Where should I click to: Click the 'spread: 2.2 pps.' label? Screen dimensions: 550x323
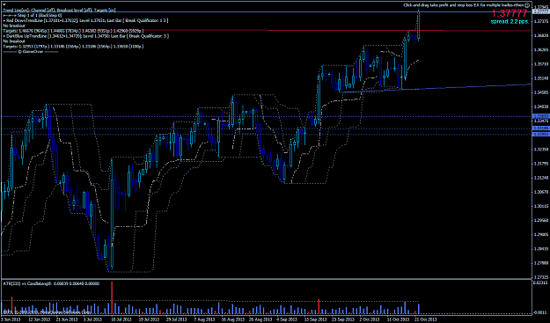click(510, 22)
